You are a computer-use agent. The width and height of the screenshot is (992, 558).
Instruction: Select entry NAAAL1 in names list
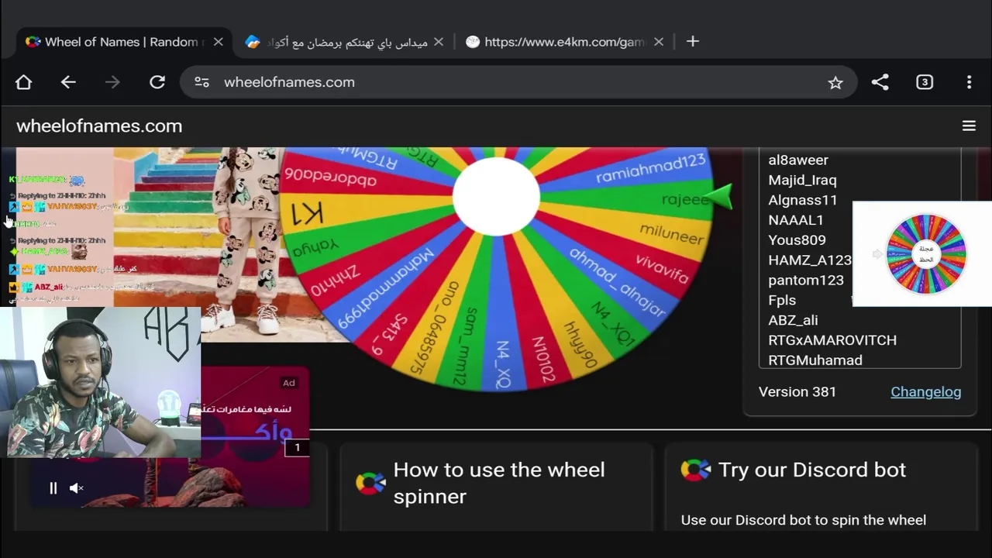click(795, 220)
